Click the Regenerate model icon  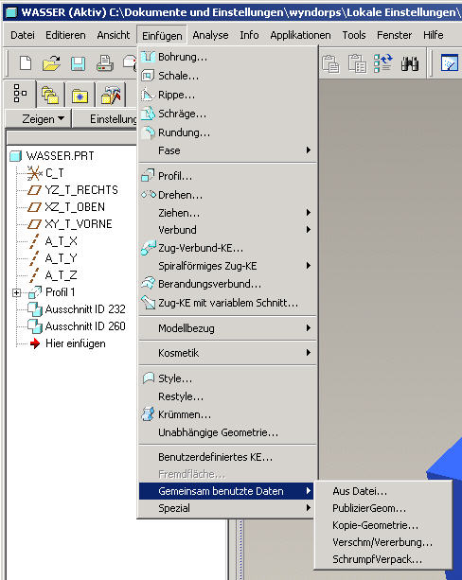click(383, 63)
